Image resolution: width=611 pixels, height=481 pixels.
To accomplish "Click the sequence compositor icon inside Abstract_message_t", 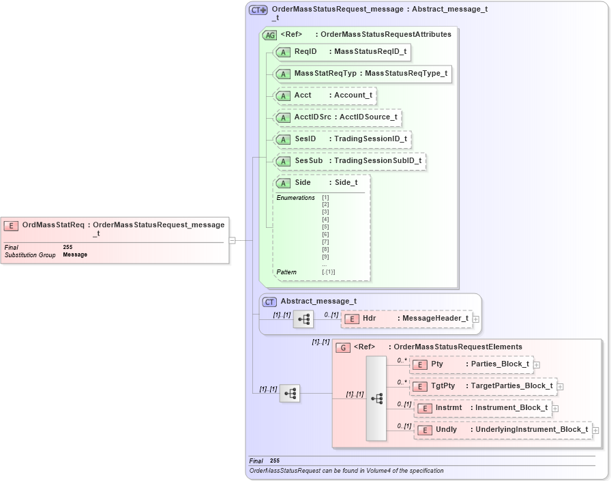I will (302, 318).
